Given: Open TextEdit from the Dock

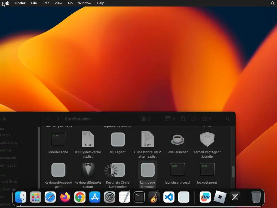Looking at the screenshot, I should coord(124,197).
